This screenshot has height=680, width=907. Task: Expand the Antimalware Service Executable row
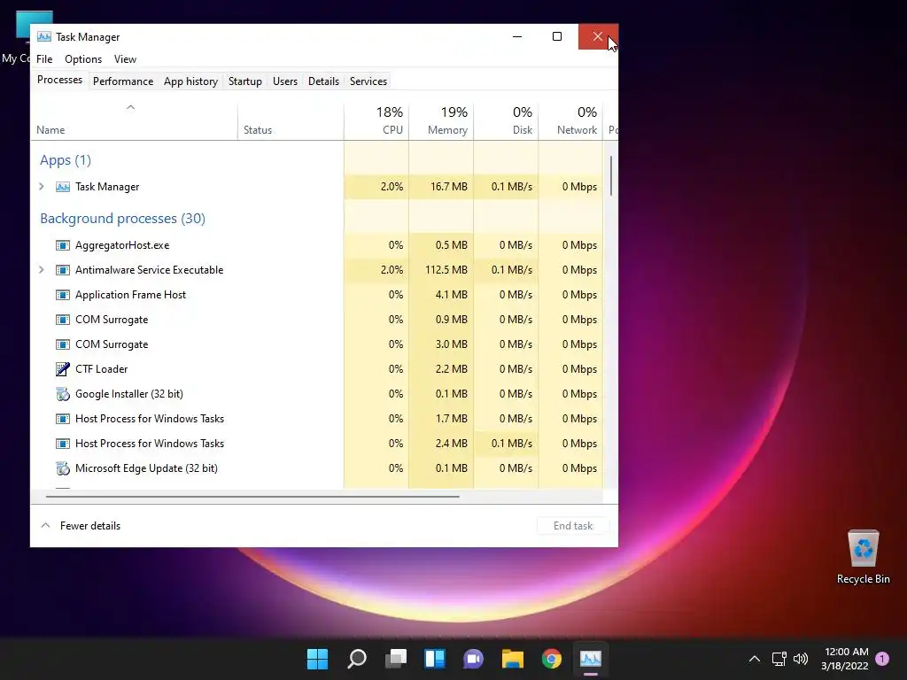coord(41,270)
